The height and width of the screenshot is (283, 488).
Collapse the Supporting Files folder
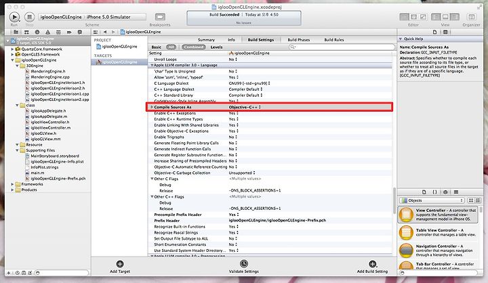coord(18,150)
